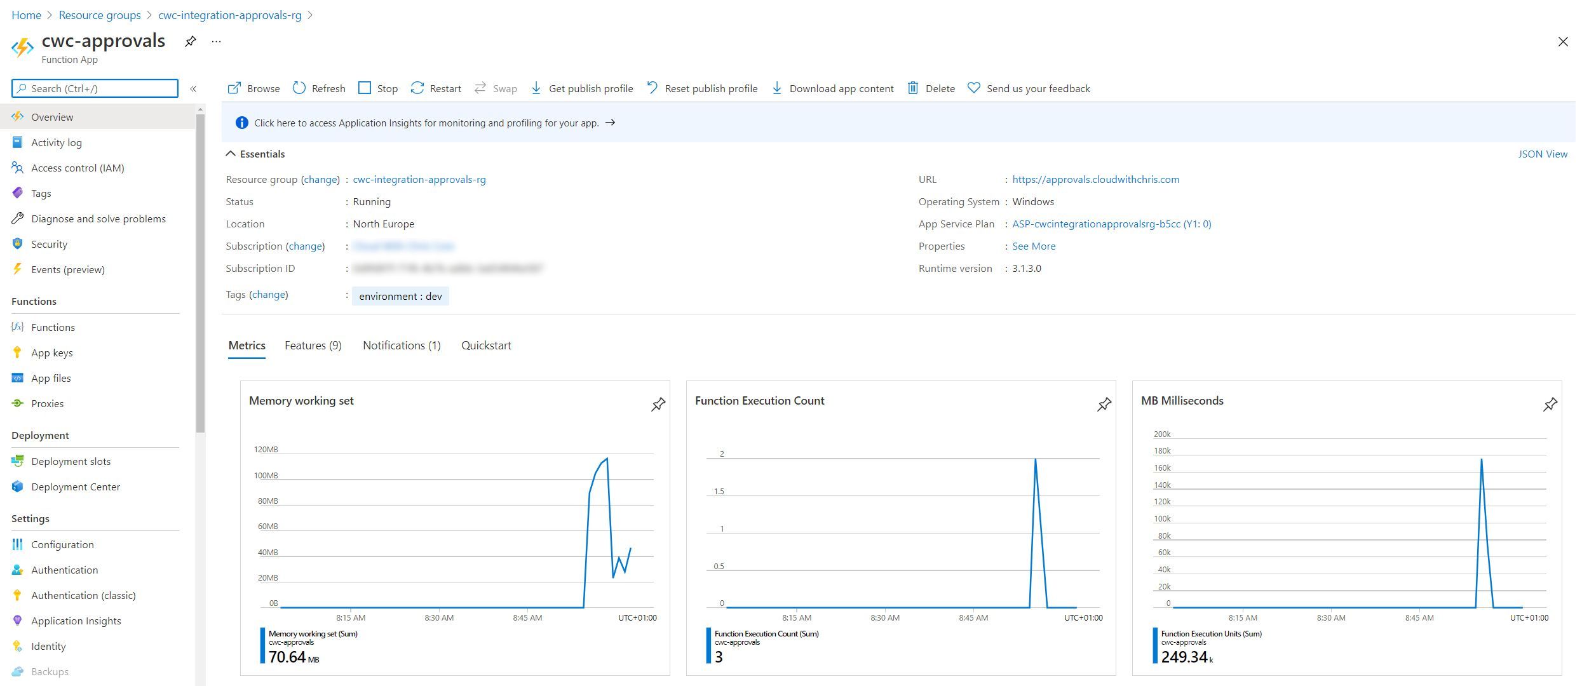This screenshot has width=1582, height=686.
Task: Stop the cwc-approvals function app
Action: tap(378, 88)
